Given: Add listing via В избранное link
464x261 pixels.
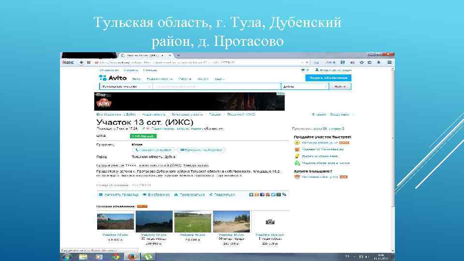Looking at the screenshot, I should pyautogui.click(x=156, y=194).
